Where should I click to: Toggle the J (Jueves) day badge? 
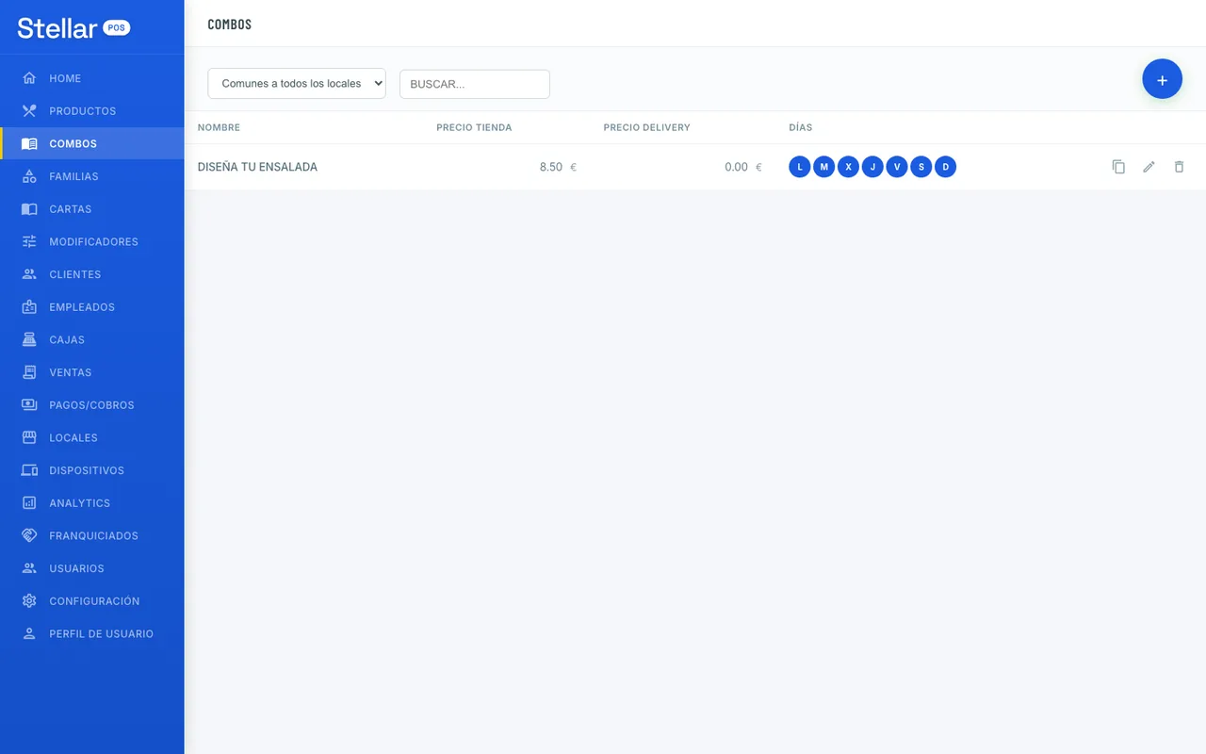(x=872, y=167)
